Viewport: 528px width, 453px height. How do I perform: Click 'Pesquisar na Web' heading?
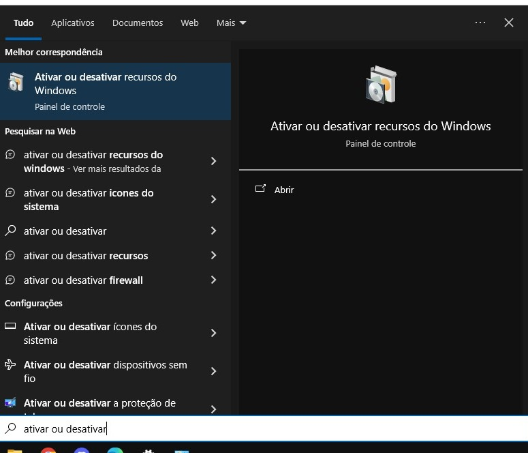pyautogui.click(x=40, y=132)
